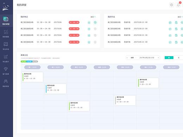Click grey icon in fourth exam row
Image resolution: width=183 pixels, height=137 pixels.
coord(95,42)
